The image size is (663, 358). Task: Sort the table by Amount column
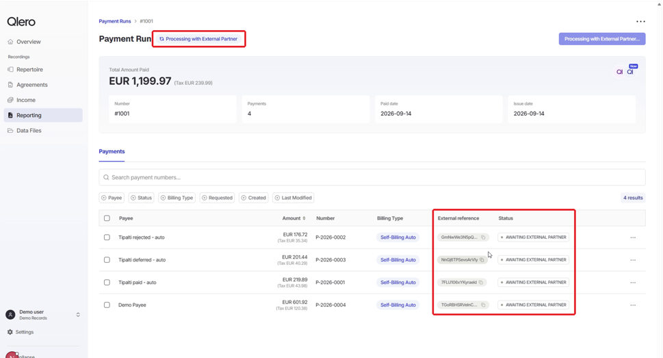coord(294,218)
